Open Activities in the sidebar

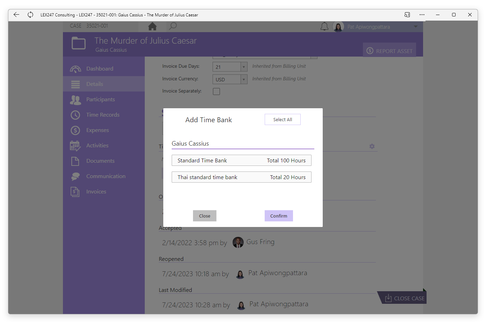(104, 146)
